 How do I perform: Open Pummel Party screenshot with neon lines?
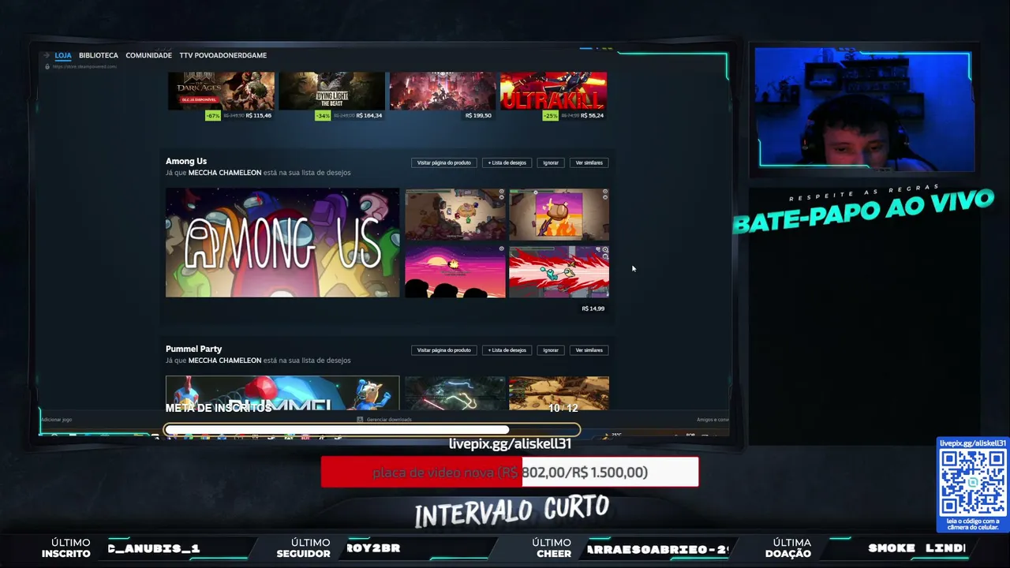(455, 393)
